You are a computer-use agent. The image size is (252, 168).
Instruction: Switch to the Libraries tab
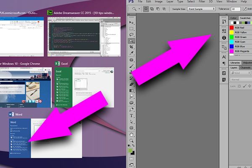(235, 63)
